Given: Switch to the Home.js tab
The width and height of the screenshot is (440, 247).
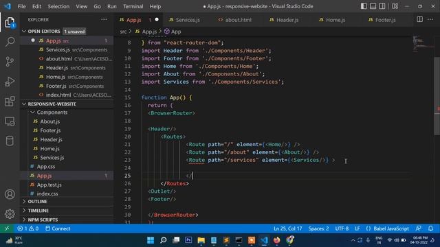Looking at the screenshot, I should tap(335, 20).
